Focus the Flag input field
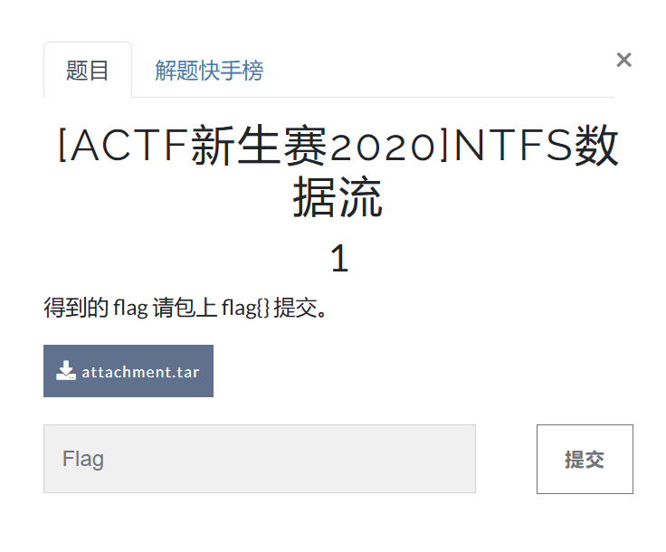This screenshot has width=666, height=552. pyautogui.click(x=260, y=459)
